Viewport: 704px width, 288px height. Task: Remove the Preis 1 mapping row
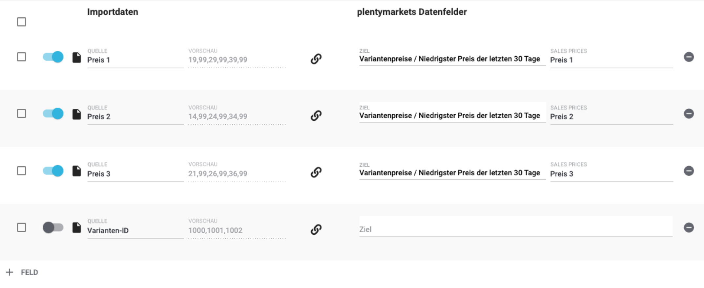pos(689,57)
